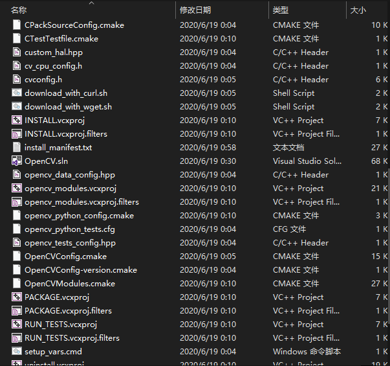390x366 pixels.
Task: Select file name PACKAGE.vcxproj.filters
Action: tap(68, 311)
